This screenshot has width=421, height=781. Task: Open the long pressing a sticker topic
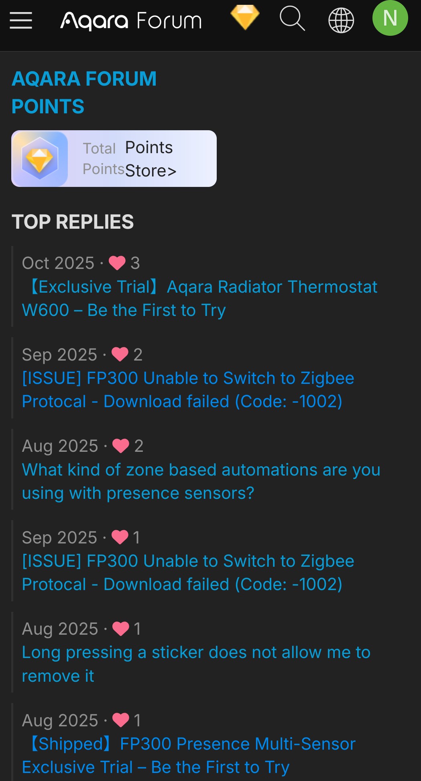tap(196, 664)
